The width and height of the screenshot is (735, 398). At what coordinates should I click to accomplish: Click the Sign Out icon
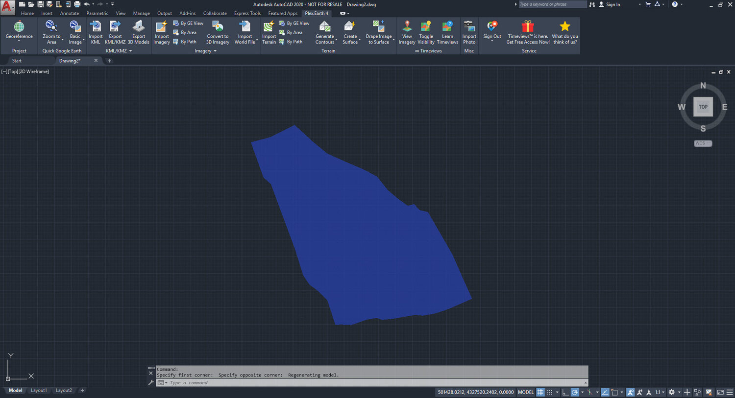492,26
